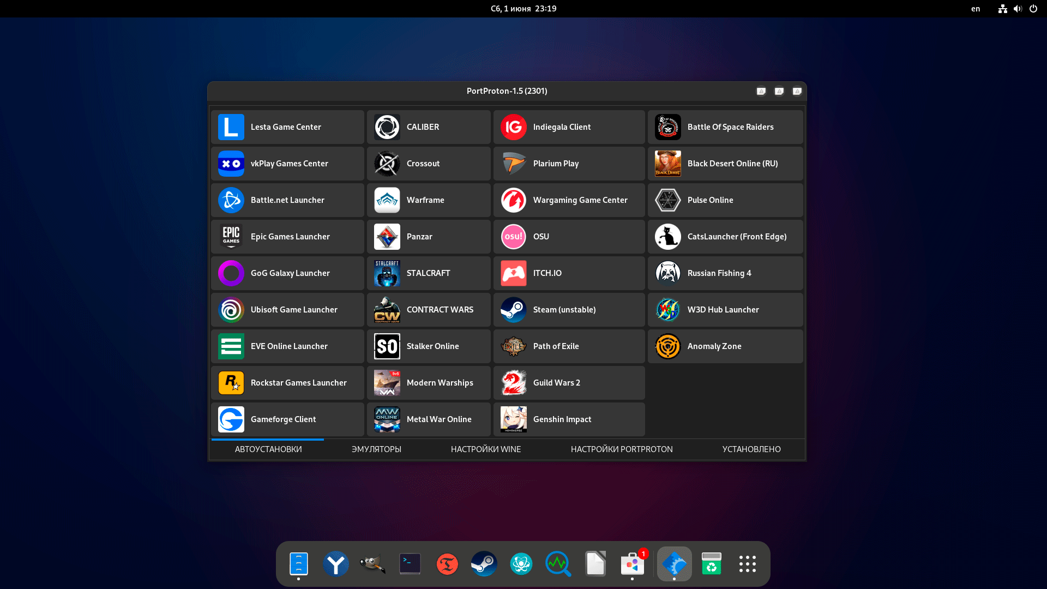Open НАСТРОЙКИ WINE settings
1047x589 pixels.
coord(485,449)
